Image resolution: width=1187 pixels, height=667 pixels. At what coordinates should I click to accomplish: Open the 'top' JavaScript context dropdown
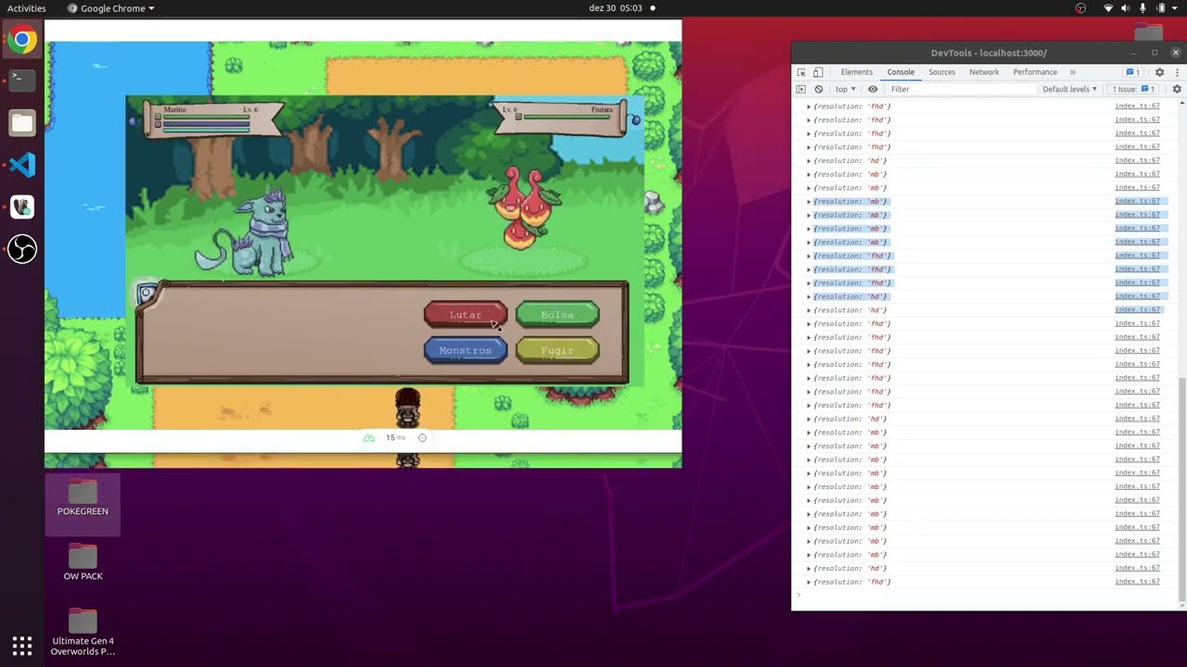(845, 89)
